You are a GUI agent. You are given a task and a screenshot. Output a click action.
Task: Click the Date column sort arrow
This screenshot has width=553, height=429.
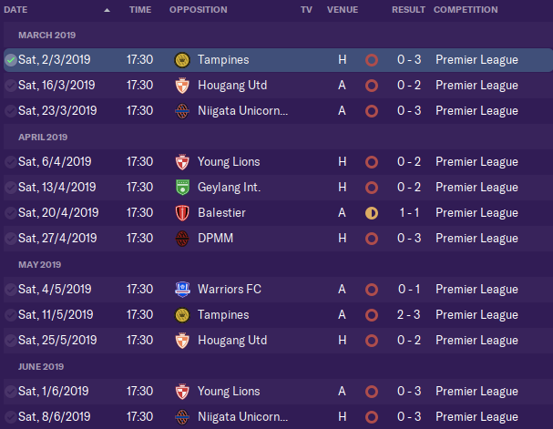click(107, 10)
